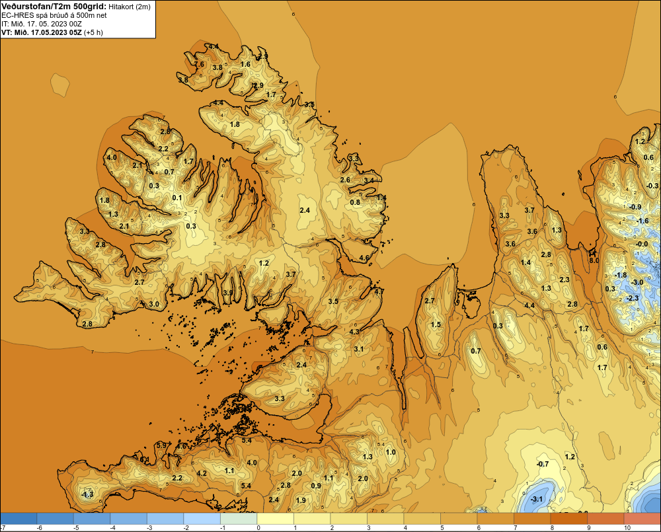Click the 3.9 temperature value on the map
Viewport: 661px width, 532px height.
click(x=228, y=293)
